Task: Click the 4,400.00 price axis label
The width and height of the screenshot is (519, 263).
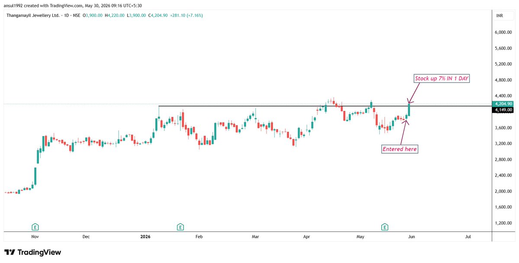Action: point(504,96)
